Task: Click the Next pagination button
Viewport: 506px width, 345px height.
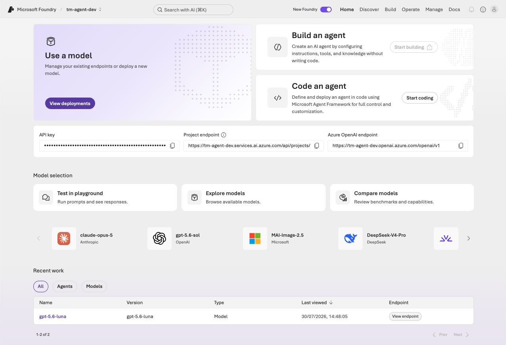Action: click(x=461, y=335)
